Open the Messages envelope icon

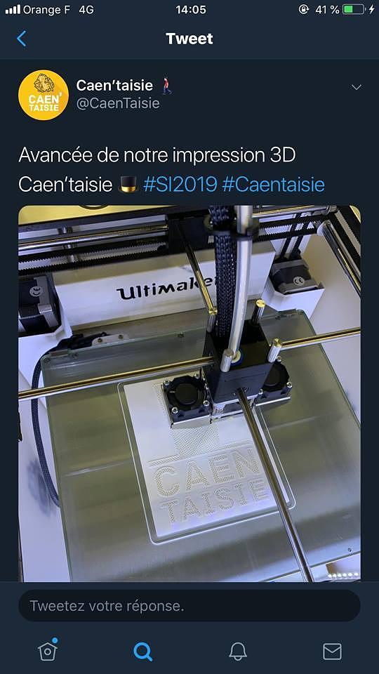click(332, 652)
